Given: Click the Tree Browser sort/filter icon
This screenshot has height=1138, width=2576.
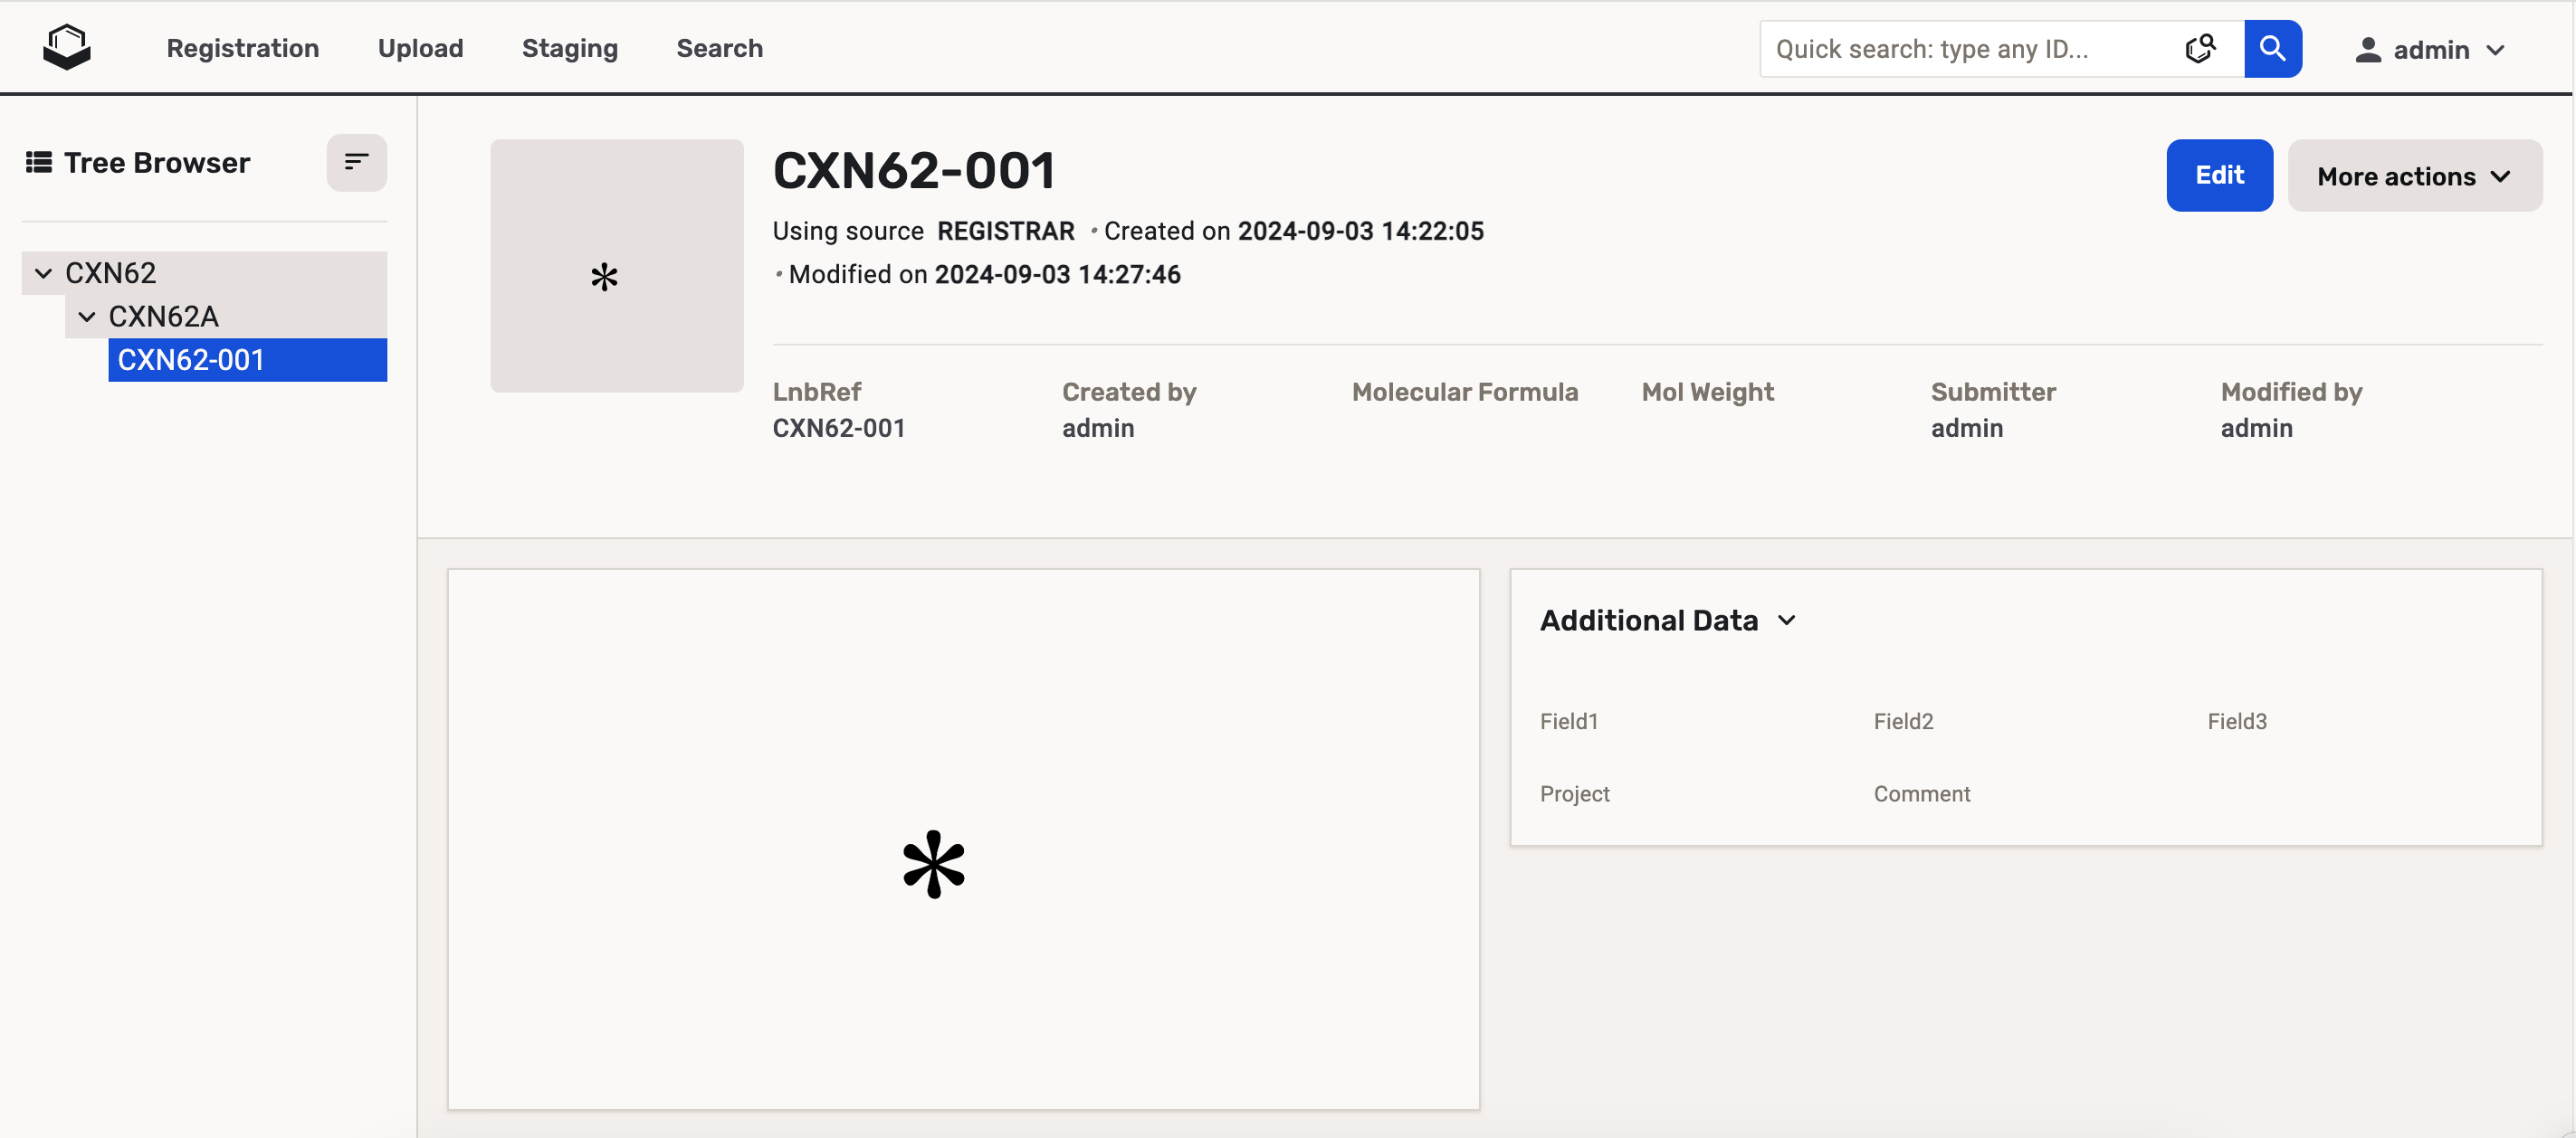Looking at the screenshot, I should click(356, 162).
